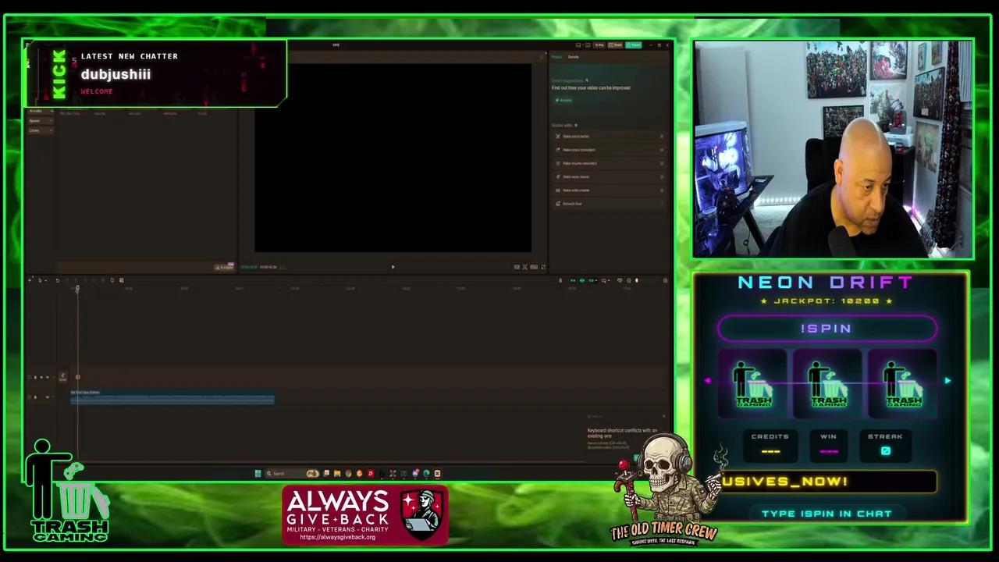Toggle Make volume consistent

662,163
